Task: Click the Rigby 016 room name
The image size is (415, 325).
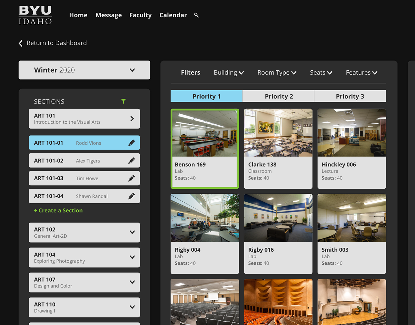Action: [261, 250]
